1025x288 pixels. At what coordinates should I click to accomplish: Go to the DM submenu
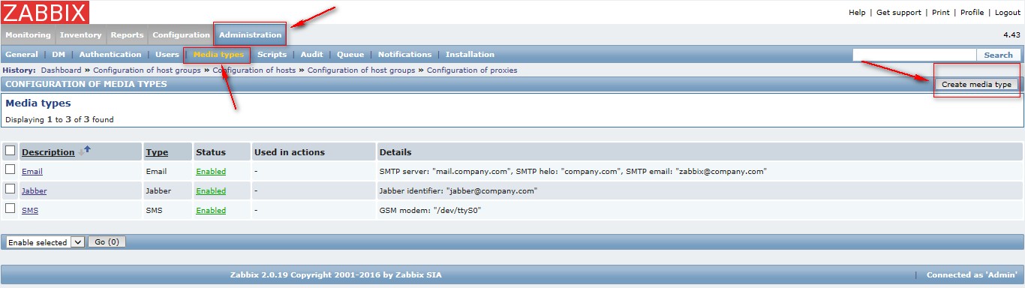(59, 55)
